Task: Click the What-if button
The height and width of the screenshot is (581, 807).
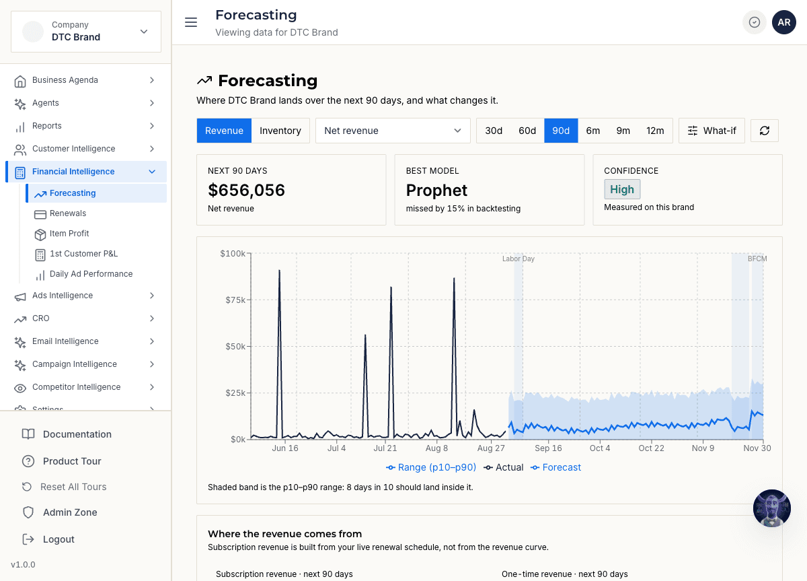Action: (x=712, y=131)
